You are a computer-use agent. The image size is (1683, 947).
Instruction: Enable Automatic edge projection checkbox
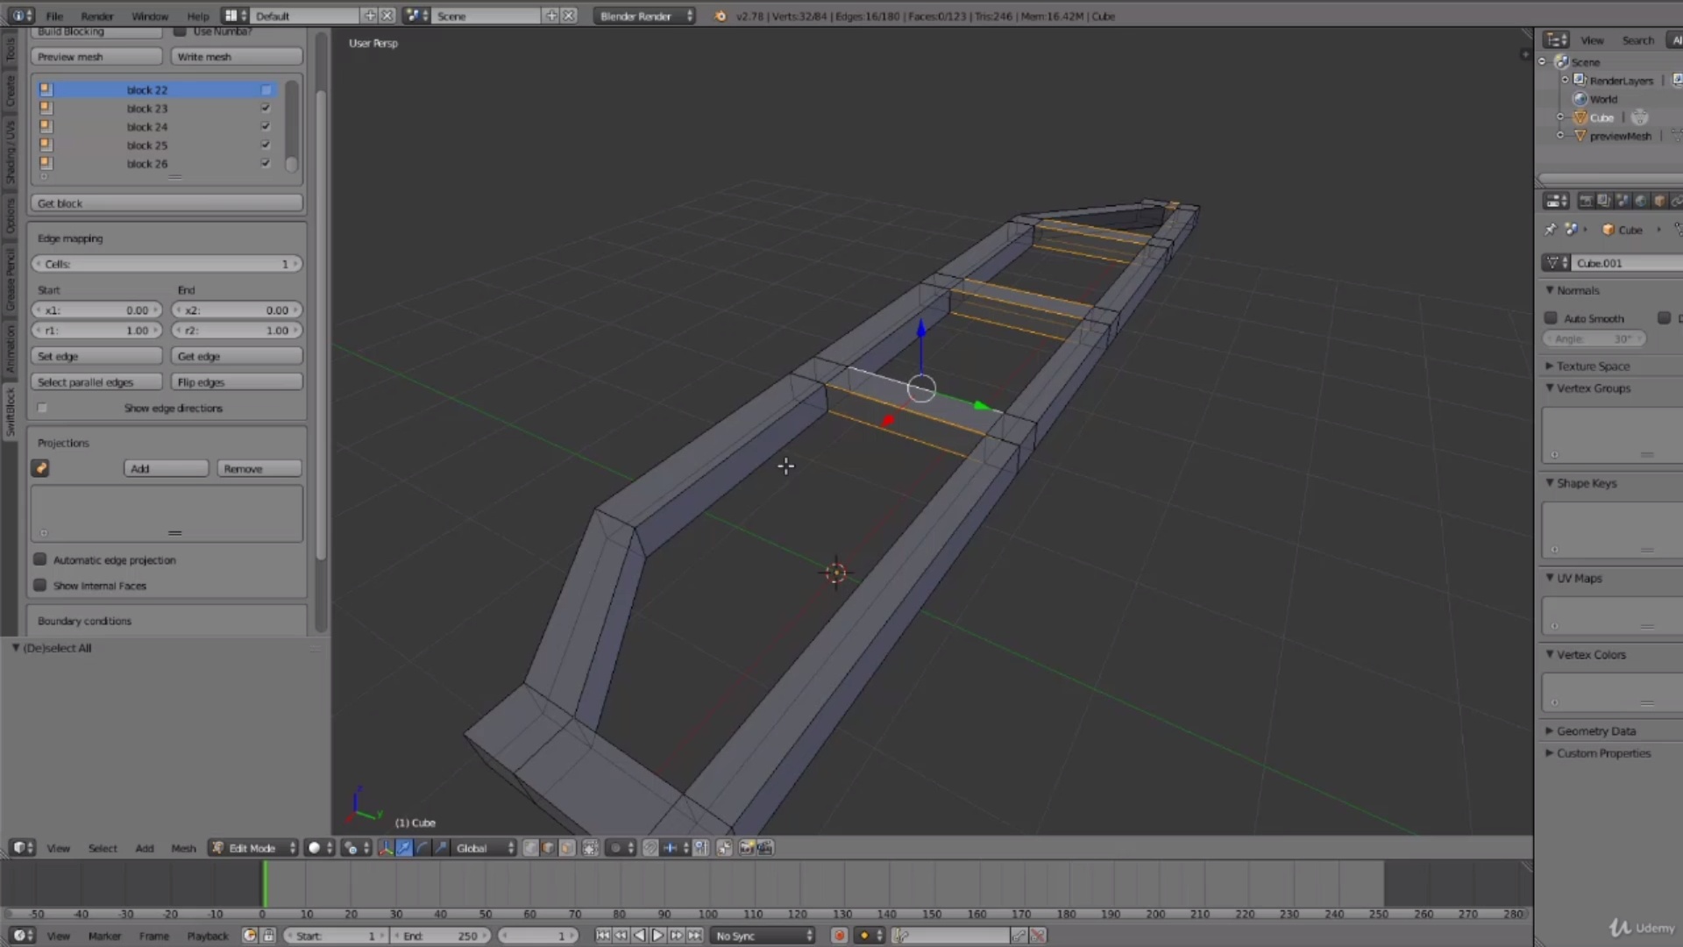[x=40, y=559]
